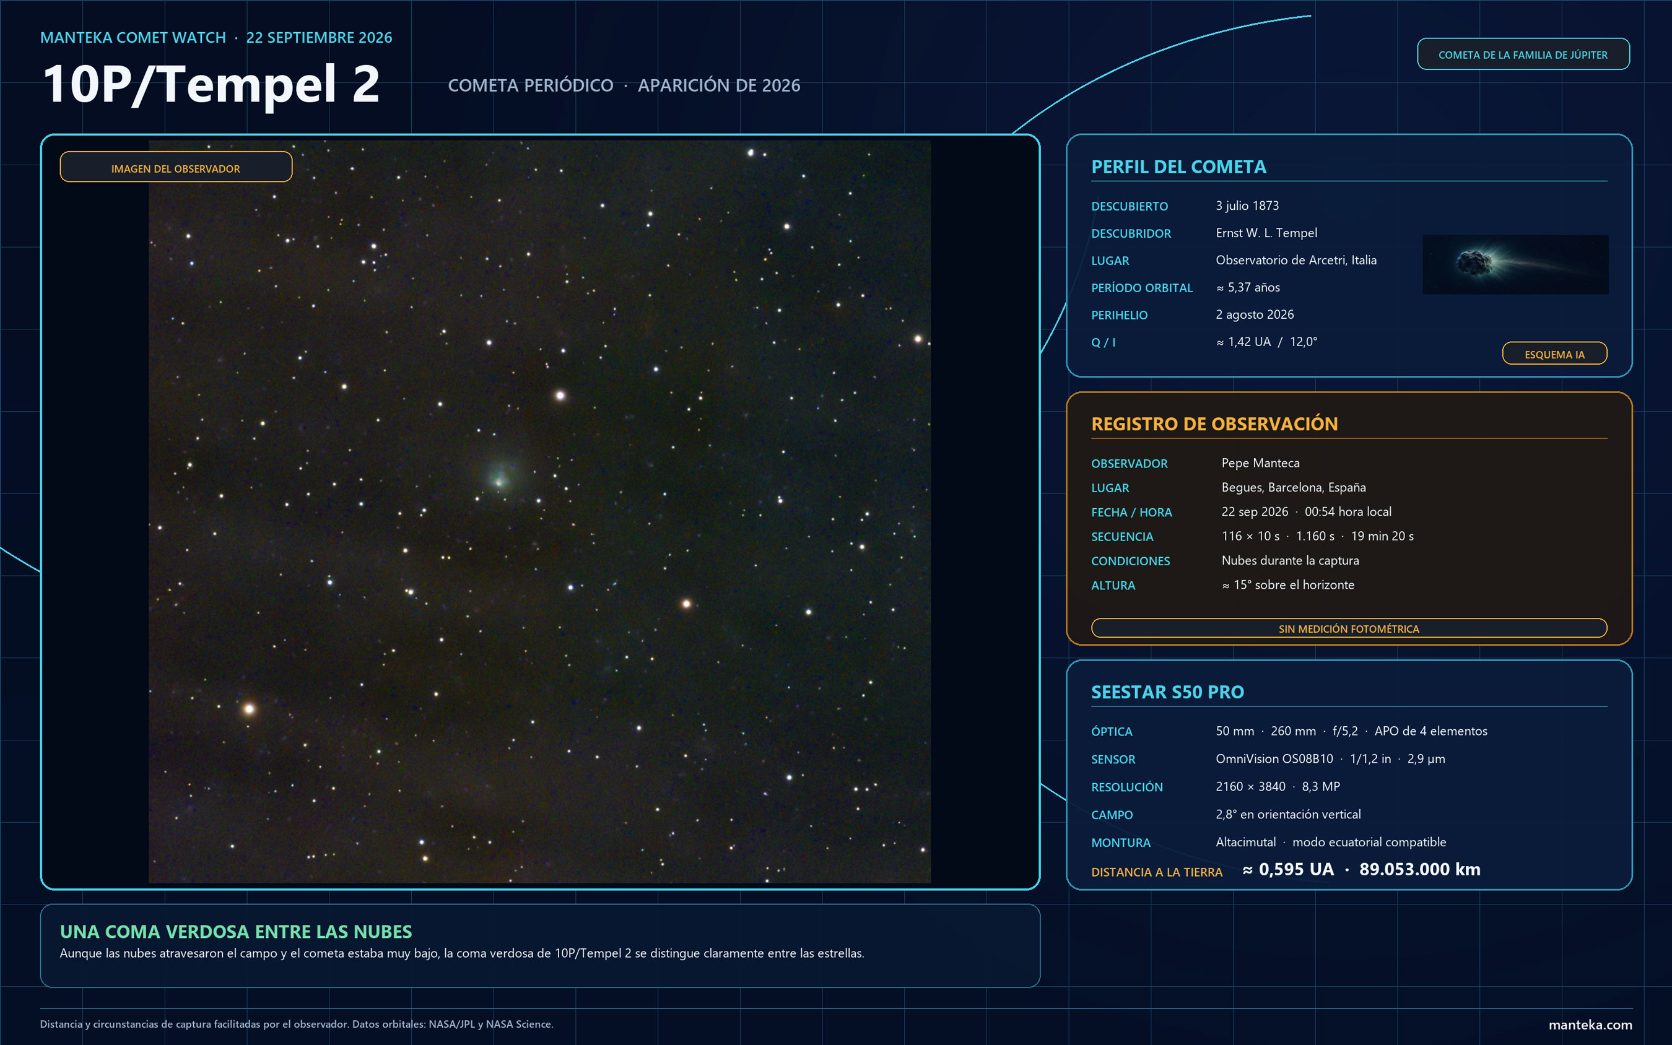Click the IMAGEN DEL OBSERVADOR label

(176, 168)
